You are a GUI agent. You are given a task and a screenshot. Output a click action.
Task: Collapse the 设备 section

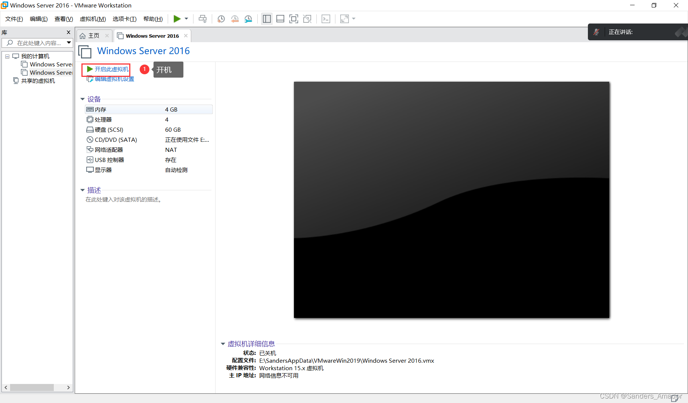(x=83, y=99)
